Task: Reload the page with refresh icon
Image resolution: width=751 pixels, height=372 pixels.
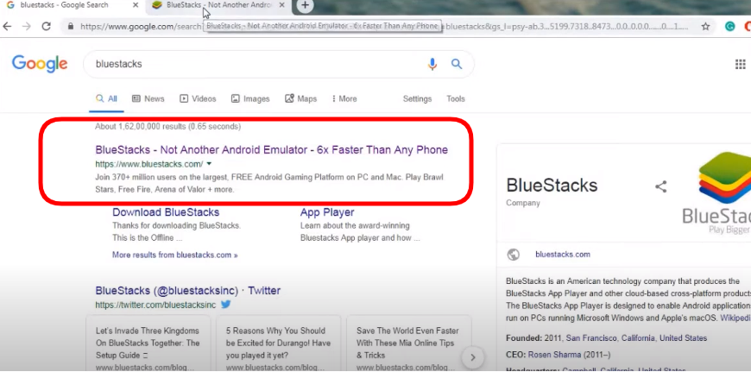Action: (x=46, y=27)
